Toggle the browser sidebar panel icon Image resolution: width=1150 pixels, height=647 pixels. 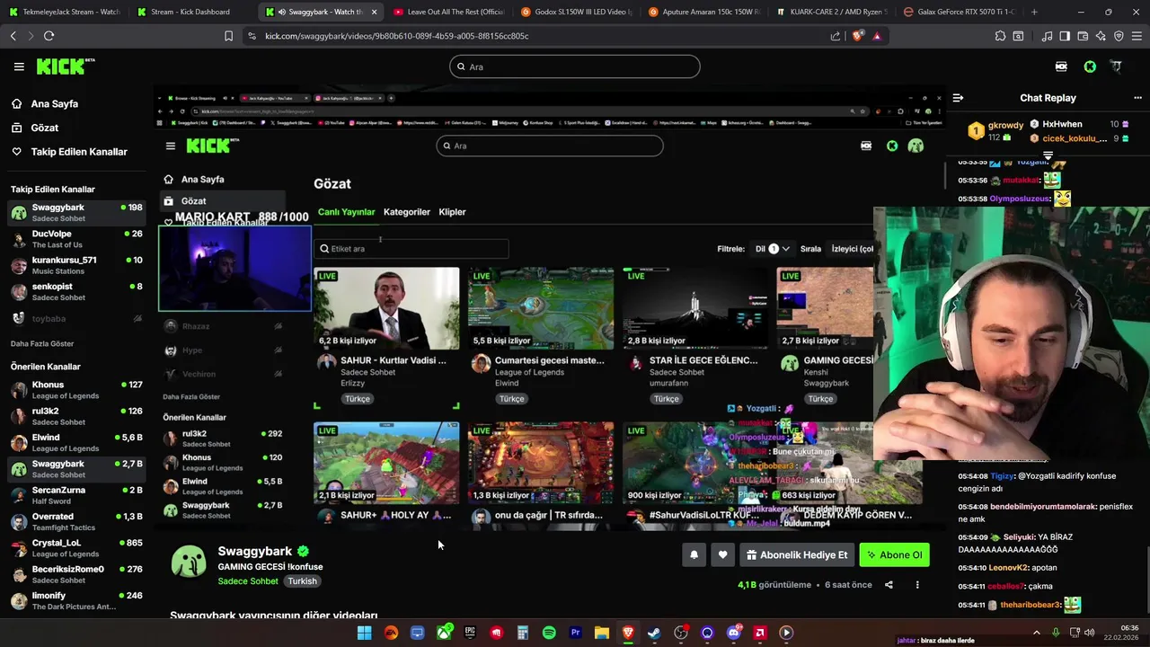[x=1065, y=36]
